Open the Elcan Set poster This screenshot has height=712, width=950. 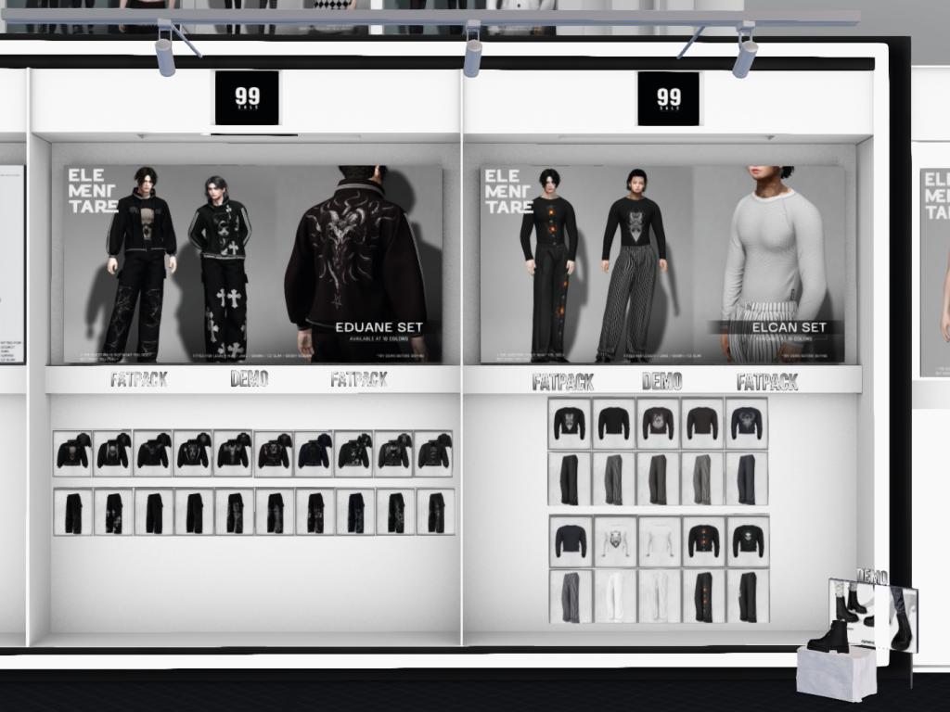(662, 265)
